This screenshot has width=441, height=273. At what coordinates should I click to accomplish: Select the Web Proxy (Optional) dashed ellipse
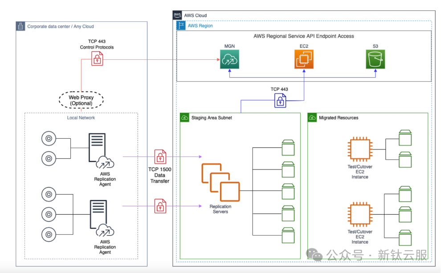81,100
